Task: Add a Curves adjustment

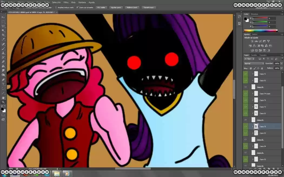Action: [260, 41]
